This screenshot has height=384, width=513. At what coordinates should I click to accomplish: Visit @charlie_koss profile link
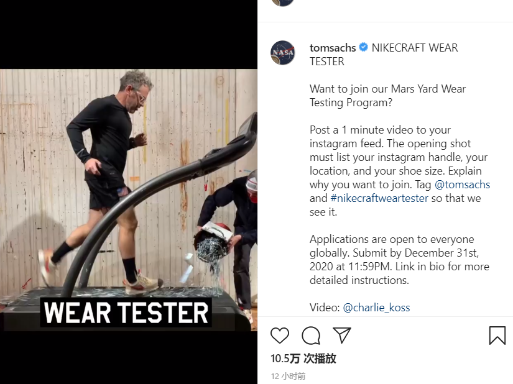(x=376, y=308)
